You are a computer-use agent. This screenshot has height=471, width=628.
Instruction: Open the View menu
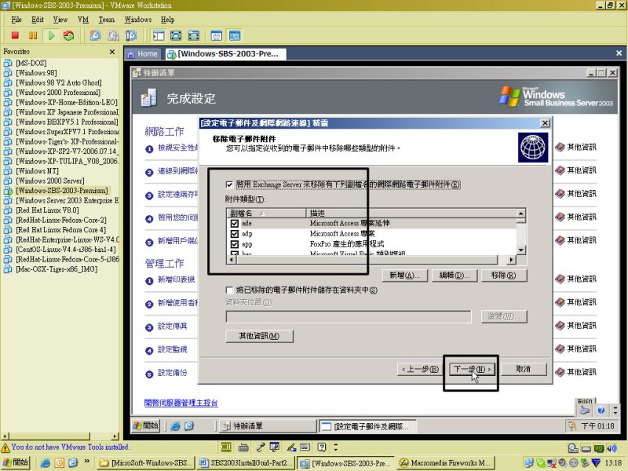point(60,20)
